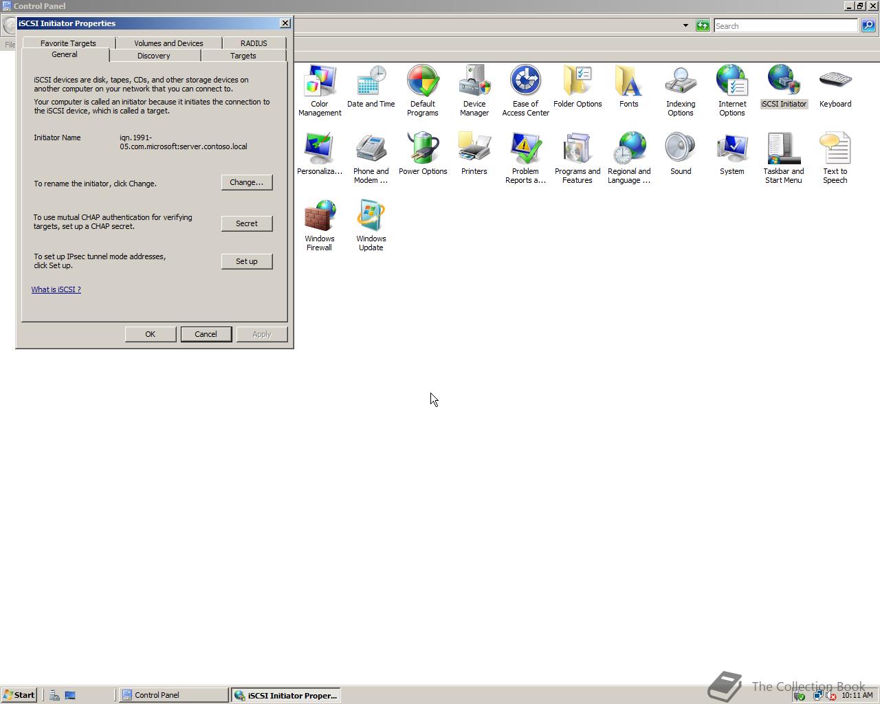Screen dimensions: 880x704
Task: Open the Keyboard icon
Action: pyautogui.click(x=835, y=87)
